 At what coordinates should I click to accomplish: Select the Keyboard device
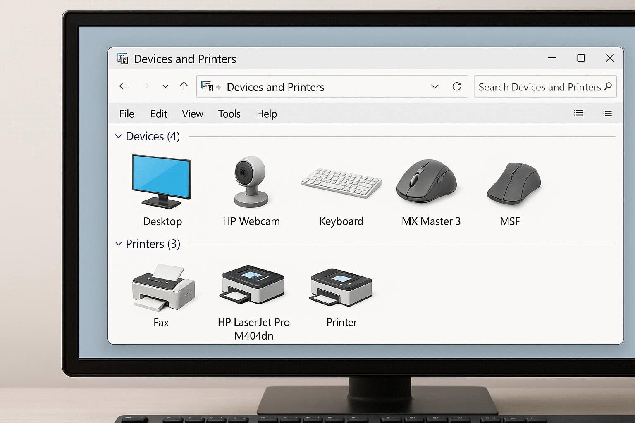(x=341, y=182)
